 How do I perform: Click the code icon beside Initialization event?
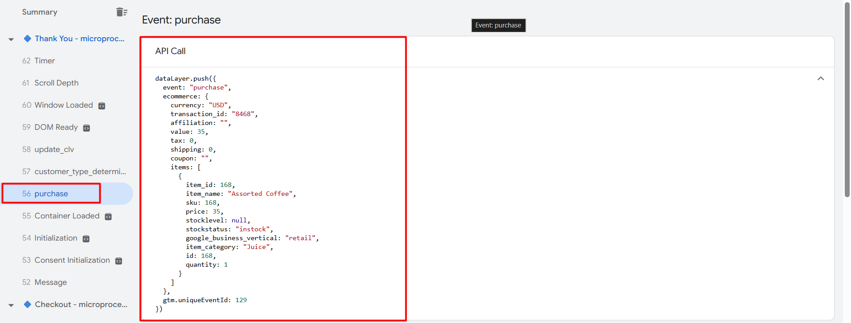[86, 239]
